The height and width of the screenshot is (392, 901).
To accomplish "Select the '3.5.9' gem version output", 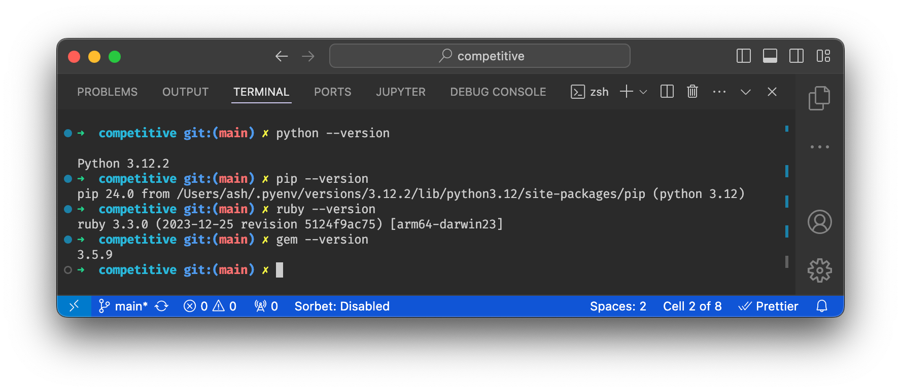I will point(95,255).
